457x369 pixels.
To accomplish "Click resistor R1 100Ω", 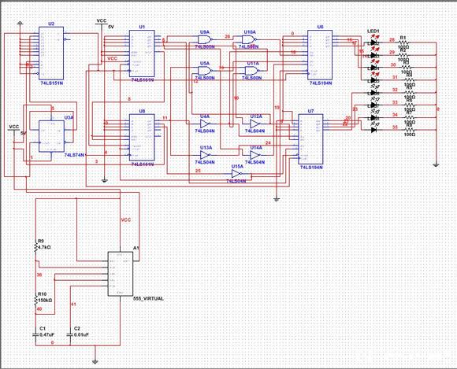I will tap(403, 42).
